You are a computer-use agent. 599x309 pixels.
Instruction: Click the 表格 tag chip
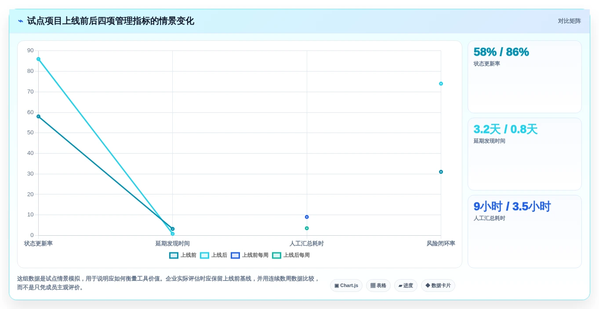[x=378, y=286]
